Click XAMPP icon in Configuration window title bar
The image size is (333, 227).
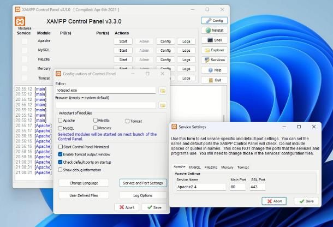(58, 74)
